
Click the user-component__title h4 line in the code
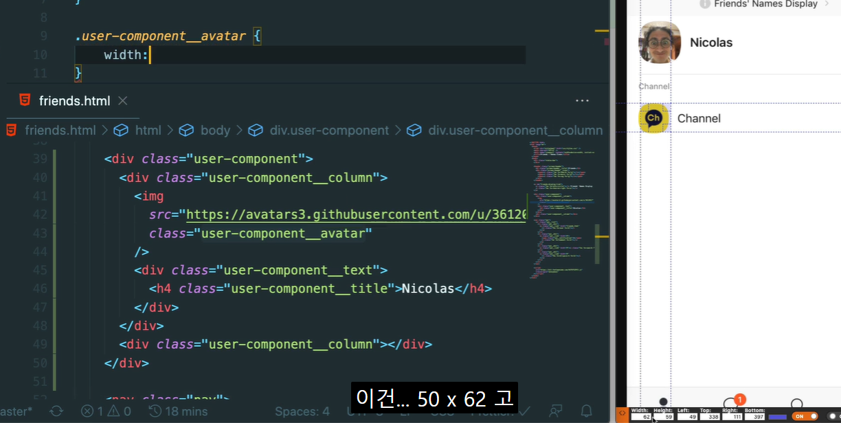(320, 289)
